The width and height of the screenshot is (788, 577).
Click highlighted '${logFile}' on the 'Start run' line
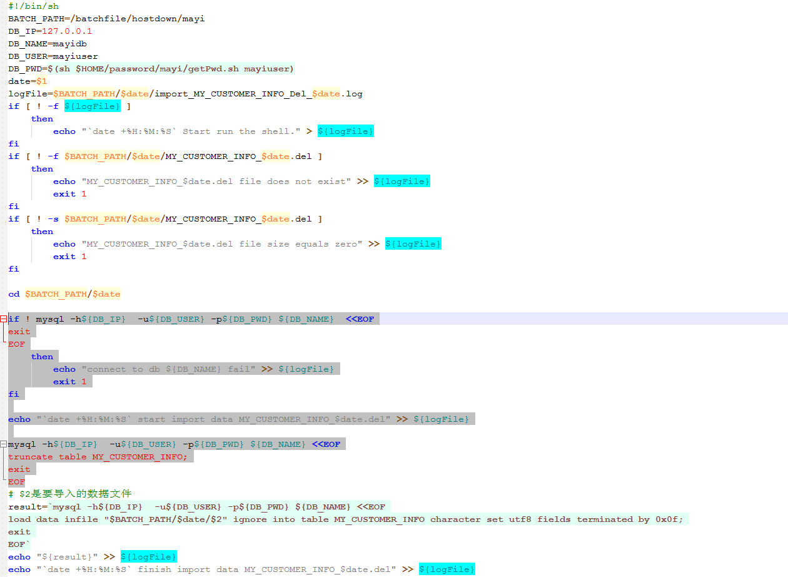pos(345,131)
